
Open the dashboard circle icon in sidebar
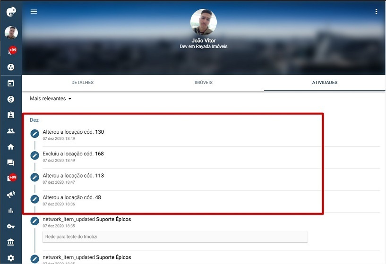click(x=11, y=67)
